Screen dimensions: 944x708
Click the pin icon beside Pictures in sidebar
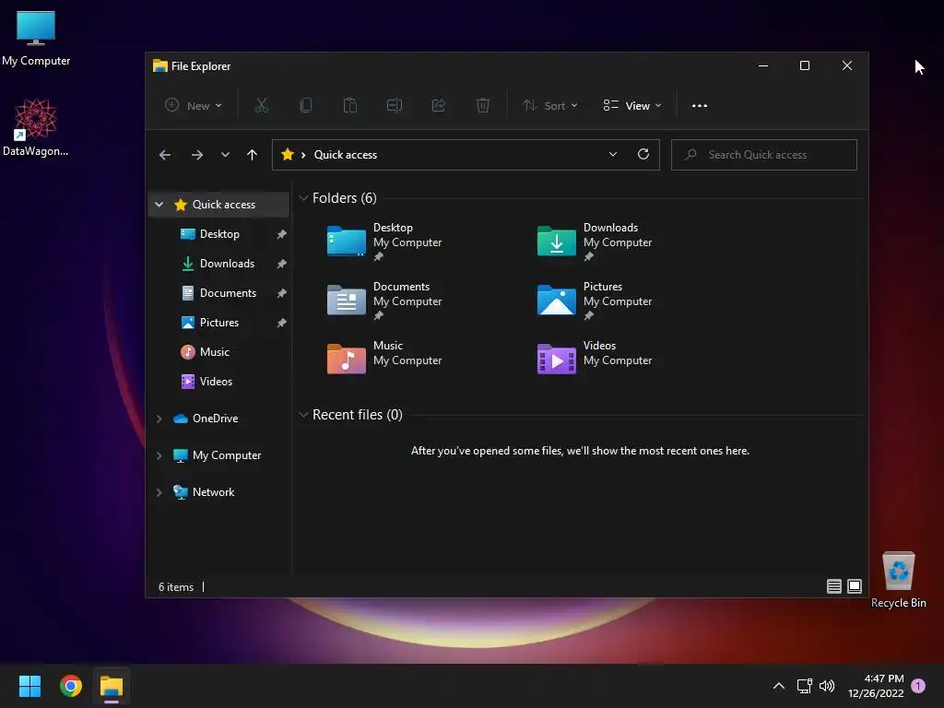[x=281, y=323]
